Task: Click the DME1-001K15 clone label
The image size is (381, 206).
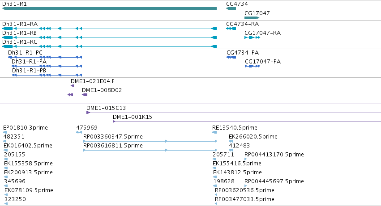Action: [133, 117]
